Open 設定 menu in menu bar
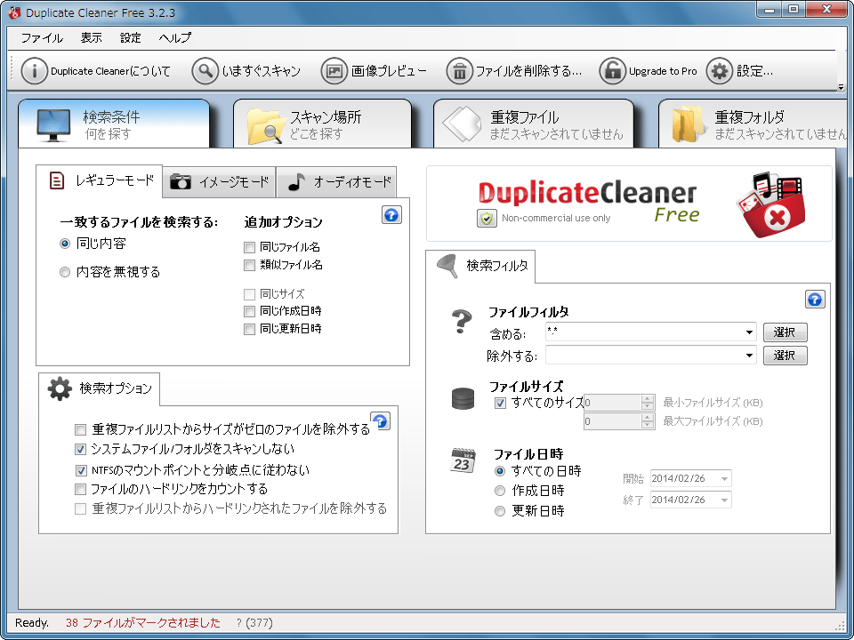This screenshot has height=640, width=854. 131,38
